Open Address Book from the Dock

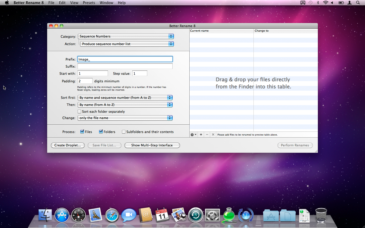coord(145,215)
